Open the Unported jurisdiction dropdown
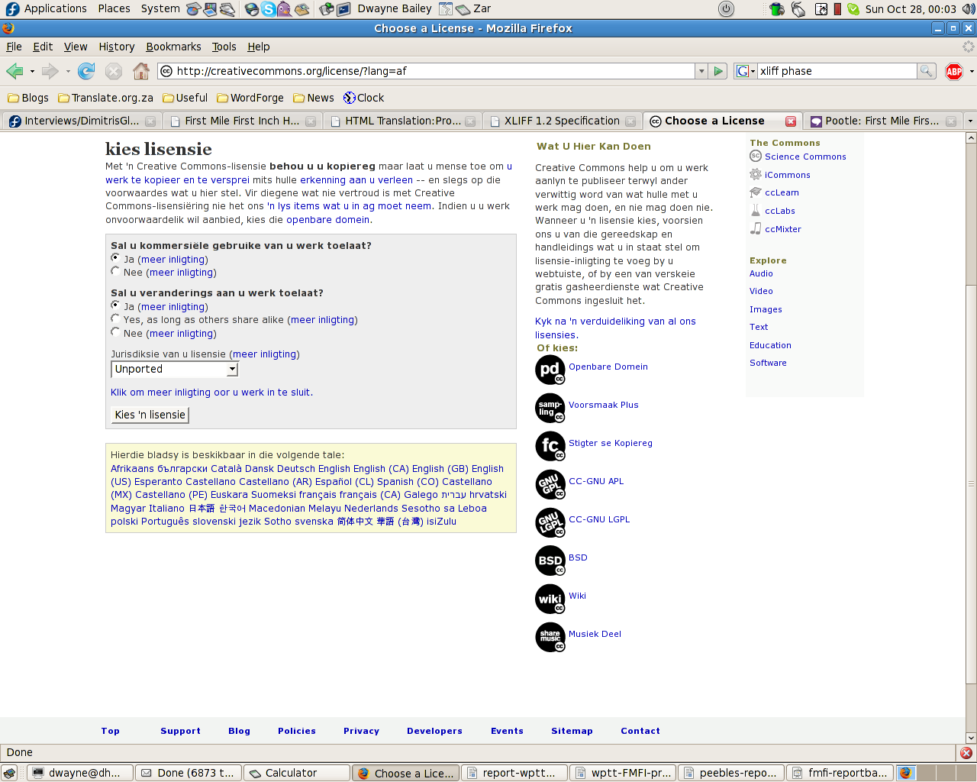 175,370
